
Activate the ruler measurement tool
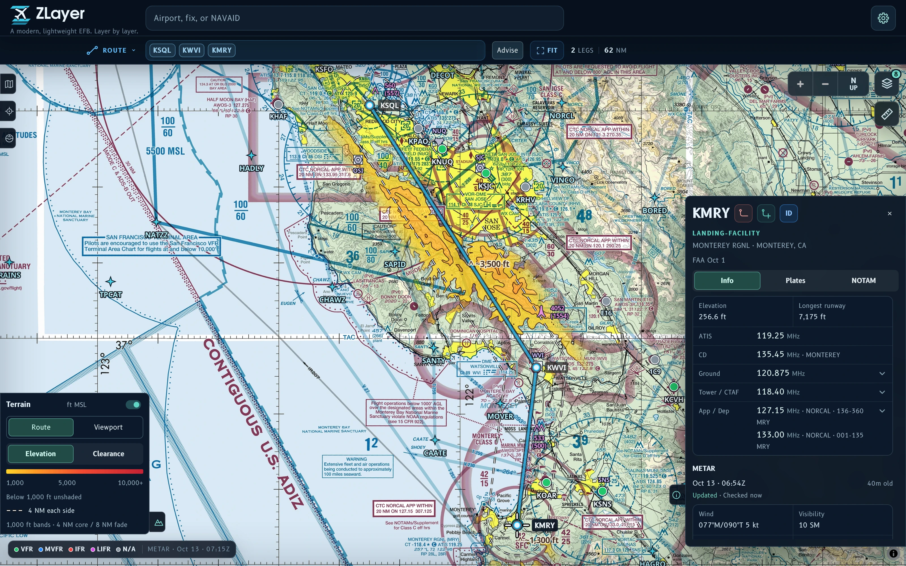[886, 113]
